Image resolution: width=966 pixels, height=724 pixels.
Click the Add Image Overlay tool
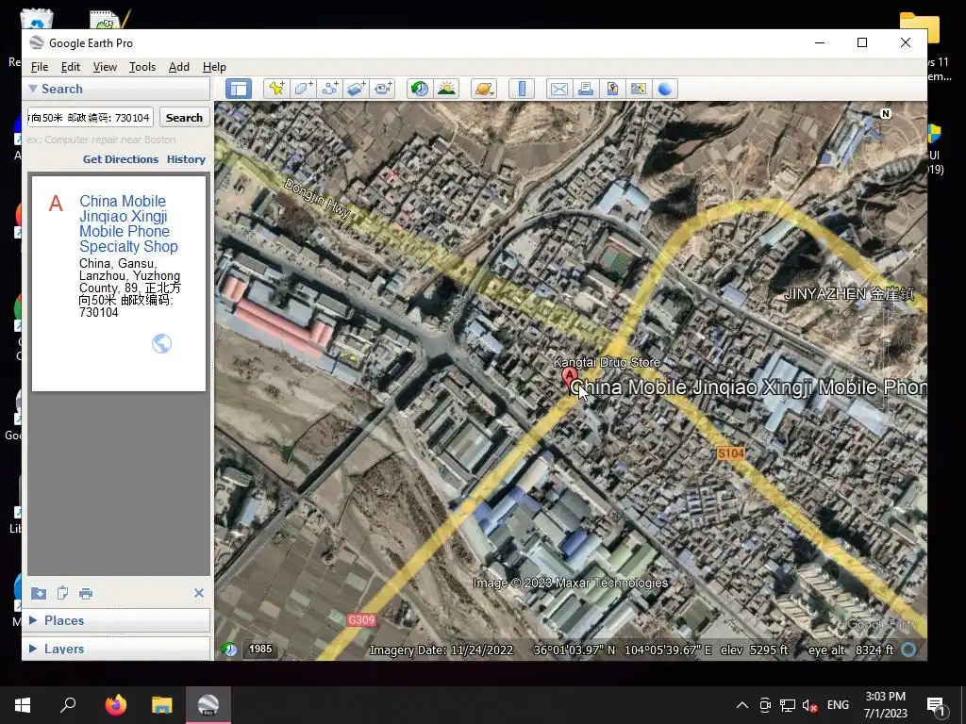tap(356, 89)
